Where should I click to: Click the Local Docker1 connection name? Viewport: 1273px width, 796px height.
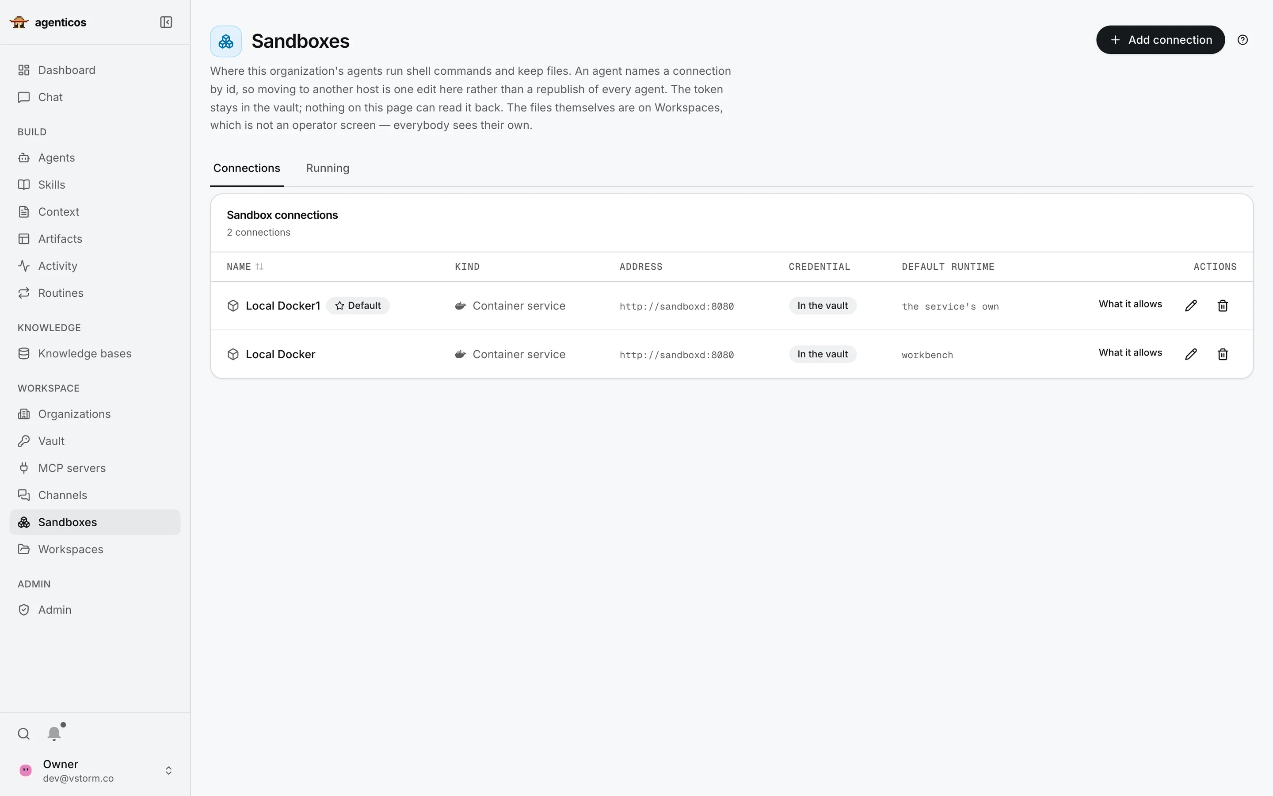coord(283,306)
